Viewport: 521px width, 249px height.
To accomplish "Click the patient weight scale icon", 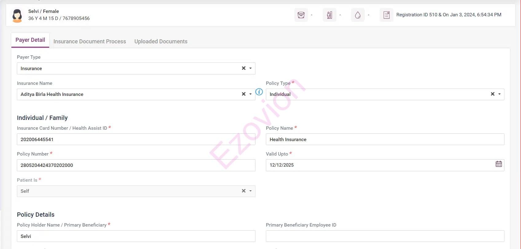I will 301,15.
